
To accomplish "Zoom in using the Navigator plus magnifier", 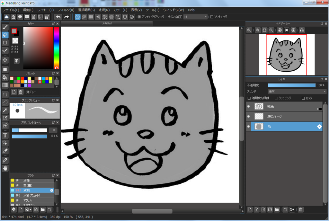I will [x=258, y=30].
